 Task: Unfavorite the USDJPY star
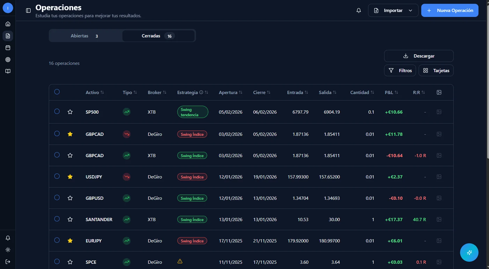[70, 177]
